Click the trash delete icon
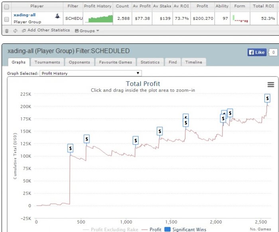Image resolution: width=279 pixels, height=232 pixels. (x=7, y=31)
